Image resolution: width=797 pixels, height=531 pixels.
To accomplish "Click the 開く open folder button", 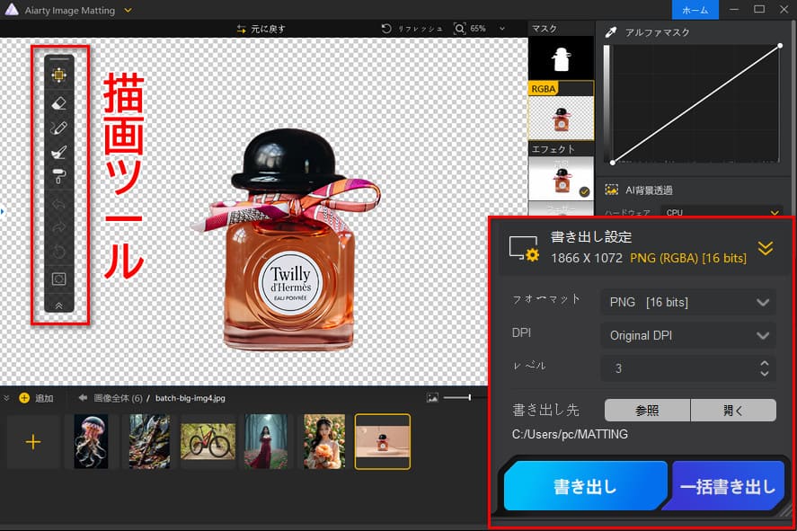I will point(733,410).
